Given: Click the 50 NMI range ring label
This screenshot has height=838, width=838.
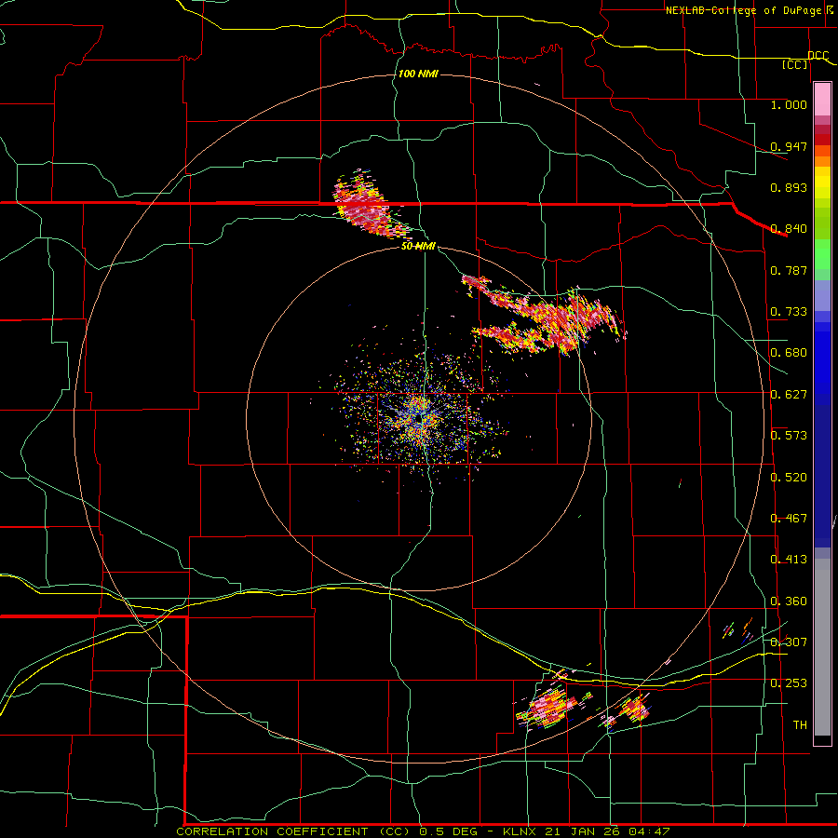Looking at the screenshot, I should 418,247.
